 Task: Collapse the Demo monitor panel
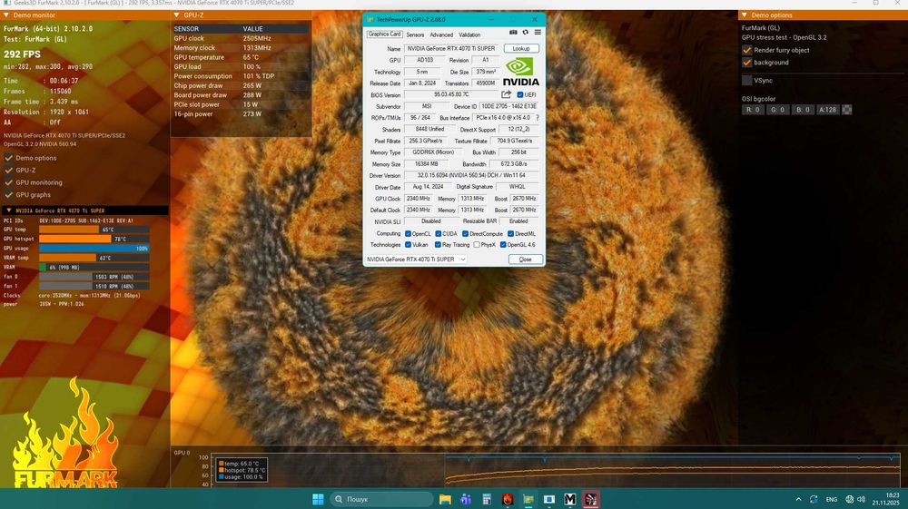click(x=5, y=15)
